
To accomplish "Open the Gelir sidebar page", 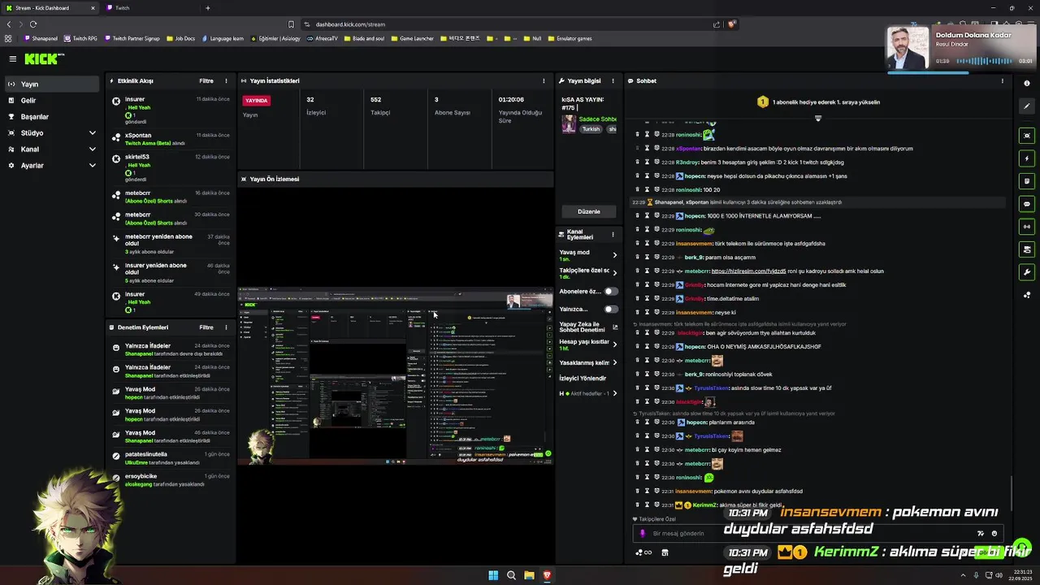I will (x=50, y=100).
